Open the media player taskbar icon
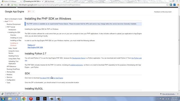This screenshot has width=180, height=101. point(17,99)
